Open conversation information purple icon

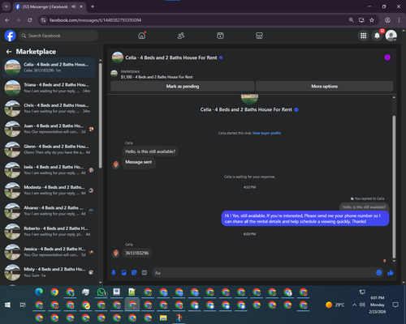[x=387, y=58]
